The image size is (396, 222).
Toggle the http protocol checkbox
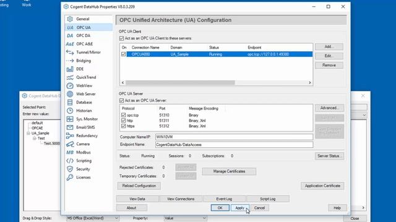click(124, 121)
